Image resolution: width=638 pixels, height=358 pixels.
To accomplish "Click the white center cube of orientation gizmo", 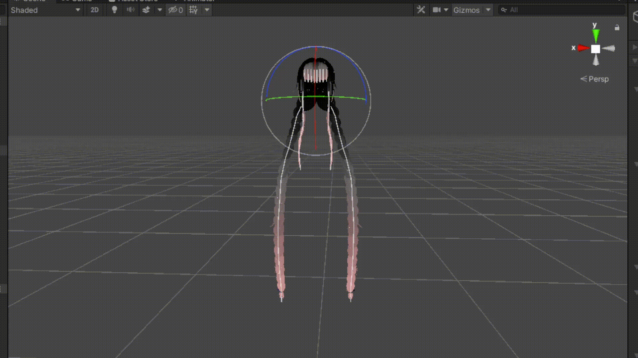I will 595,49.
